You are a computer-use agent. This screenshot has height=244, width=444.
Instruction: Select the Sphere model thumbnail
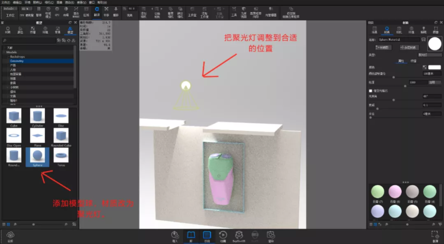(38, 157)
